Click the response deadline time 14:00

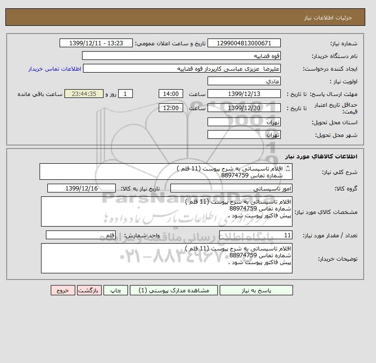[171, 94]
